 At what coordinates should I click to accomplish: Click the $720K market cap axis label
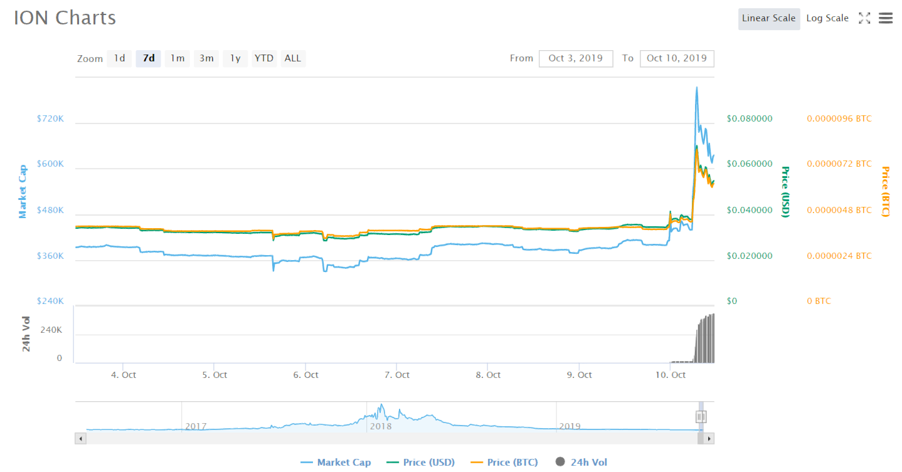click(x=50, y=118)
